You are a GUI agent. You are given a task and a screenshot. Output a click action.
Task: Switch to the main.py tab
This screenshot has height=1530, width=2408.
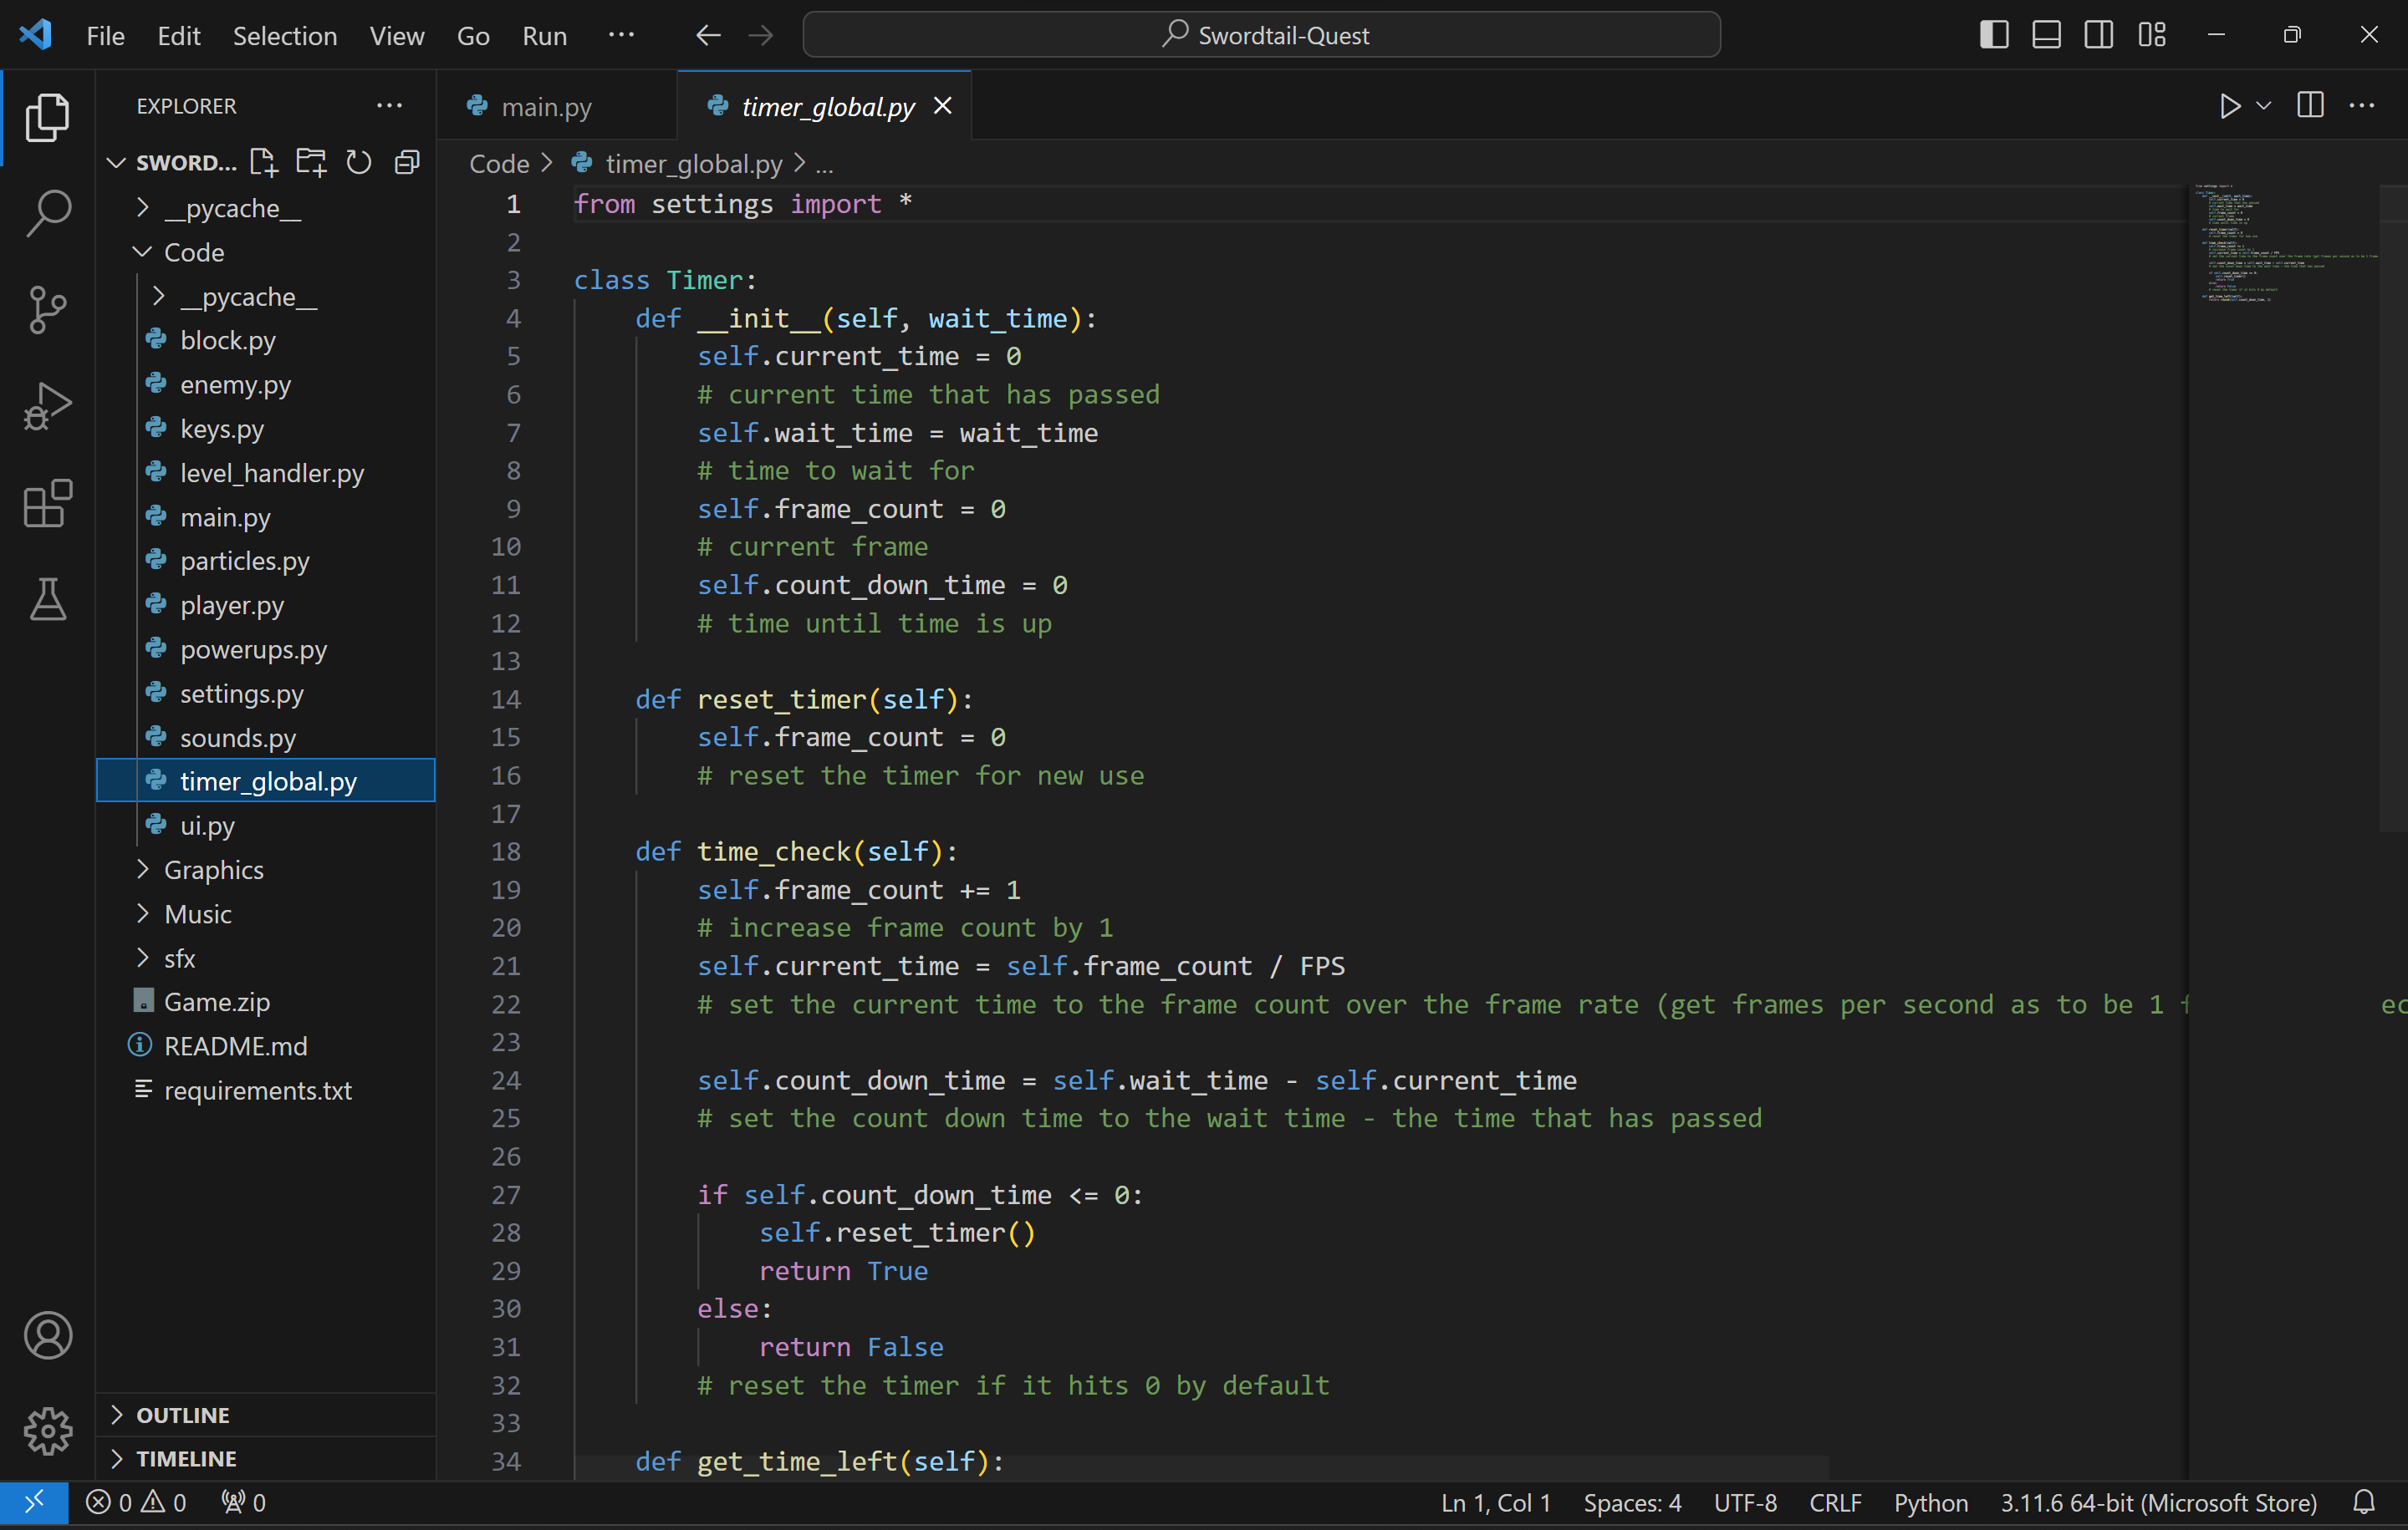tap(546, 106)
